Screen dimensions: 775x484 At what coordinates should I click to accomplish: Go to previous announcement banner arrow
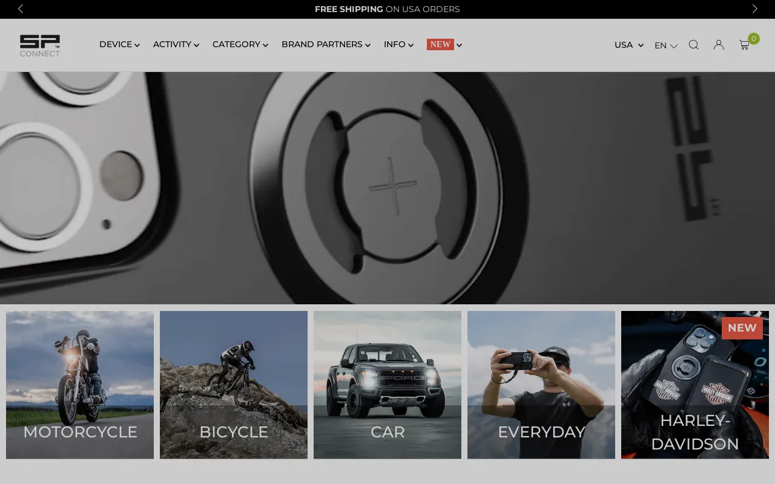[21, 9]
